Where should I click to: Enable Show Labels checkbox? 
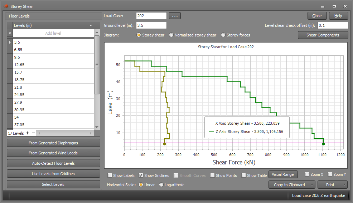pos(110,175)
